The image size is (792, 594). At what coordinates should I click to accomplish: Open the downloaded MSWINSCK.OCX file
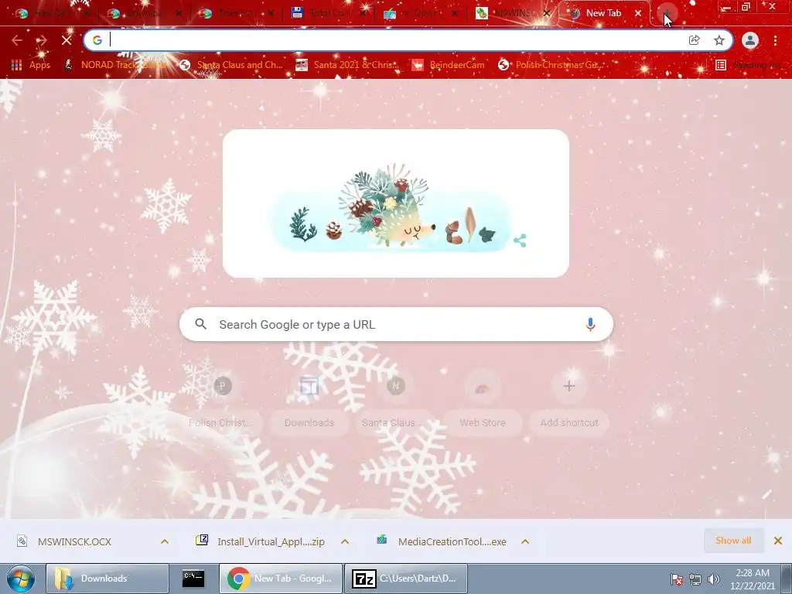click(74, 541)
